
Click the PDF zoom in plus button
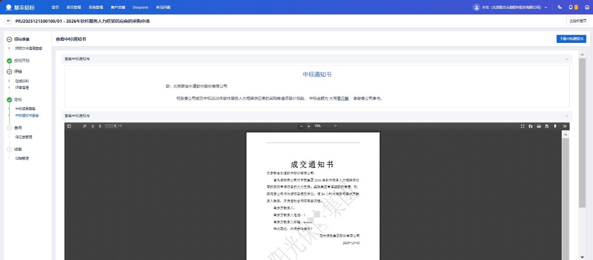click(309, 126)
